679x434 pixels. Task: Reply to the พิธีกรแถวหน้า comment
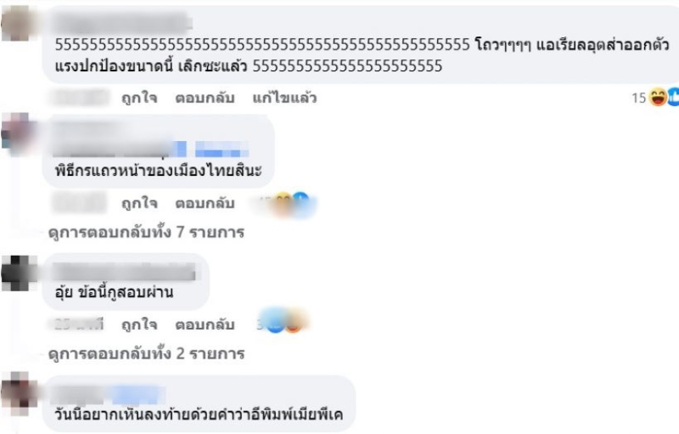click(205, 203)
